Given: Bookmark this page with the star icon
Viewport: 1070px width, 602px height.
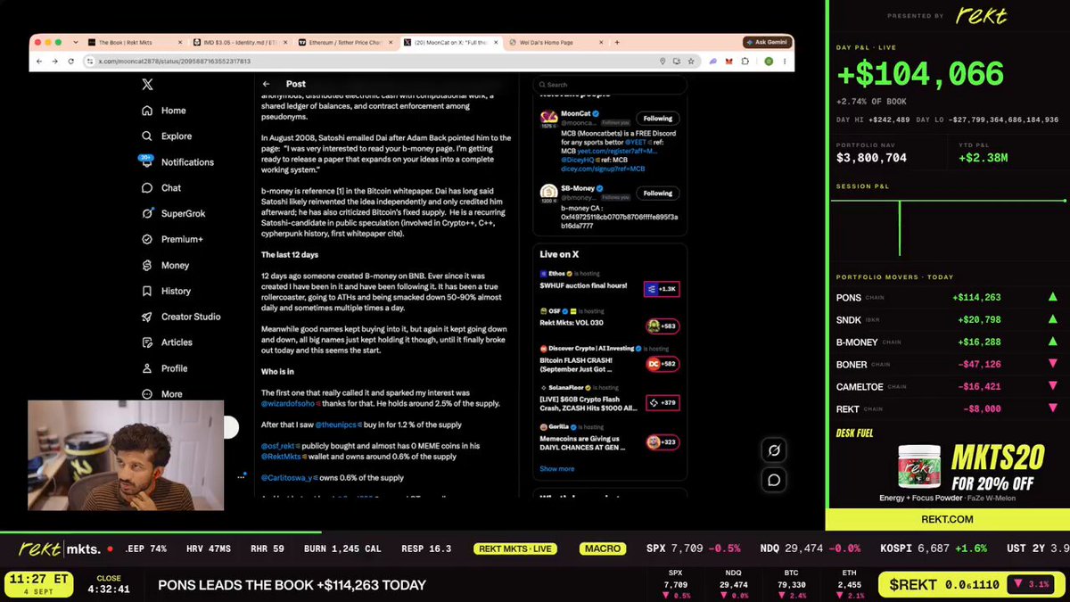Looking at the screenshot, I should click(x=689, y=62).
